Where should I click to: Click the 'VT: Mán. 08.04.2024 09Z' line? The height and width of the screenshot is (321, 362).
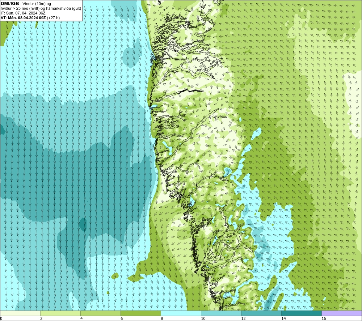(x=30, y=18)
